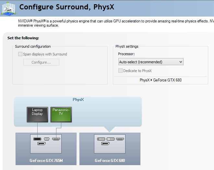Click the Configure Surround PhysX header icon
214x170 pixels.
point(8,8)
